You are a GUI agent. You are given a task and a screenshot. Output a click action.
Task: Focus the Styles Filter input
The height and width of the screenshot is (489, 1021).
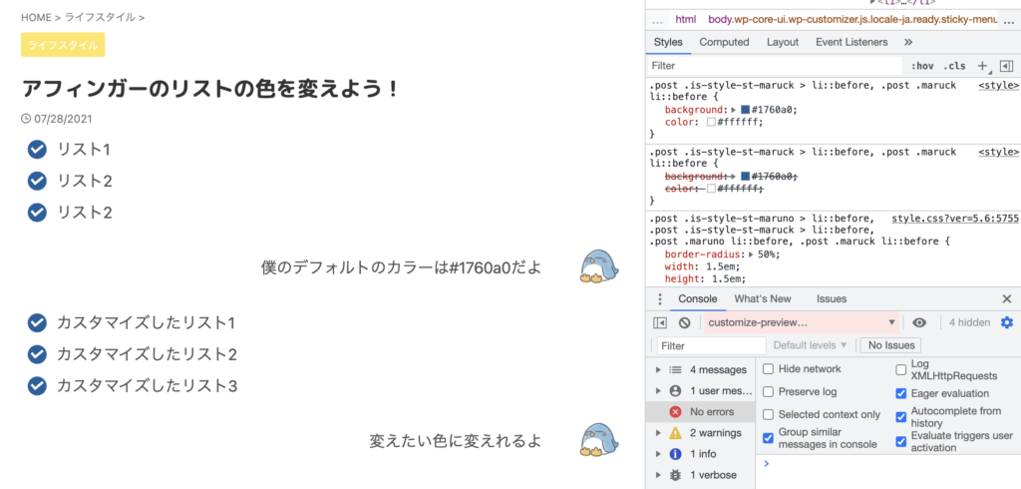click(775, 66)
